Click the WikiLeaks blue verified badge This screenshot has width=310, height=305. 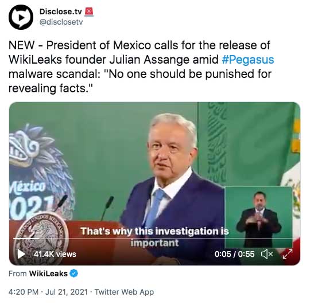[x=74, y=273]
